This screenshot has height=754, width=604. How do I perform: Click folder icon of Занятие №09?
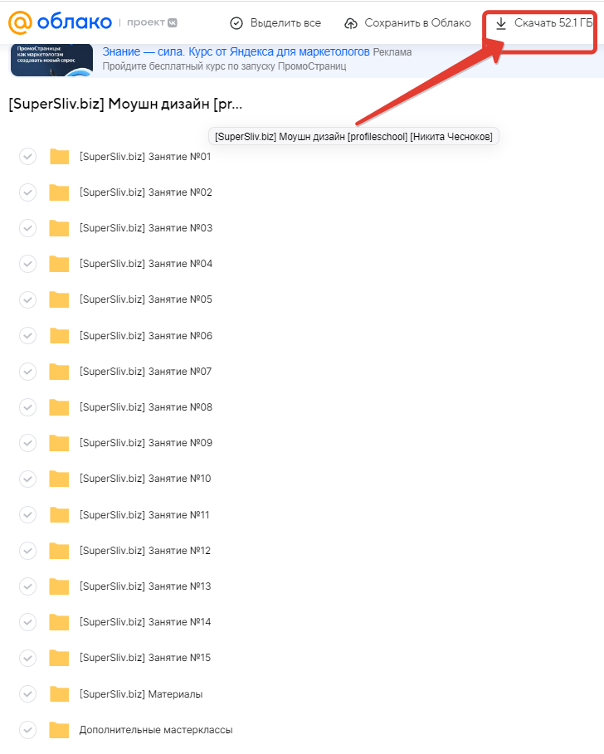(59, 443)
